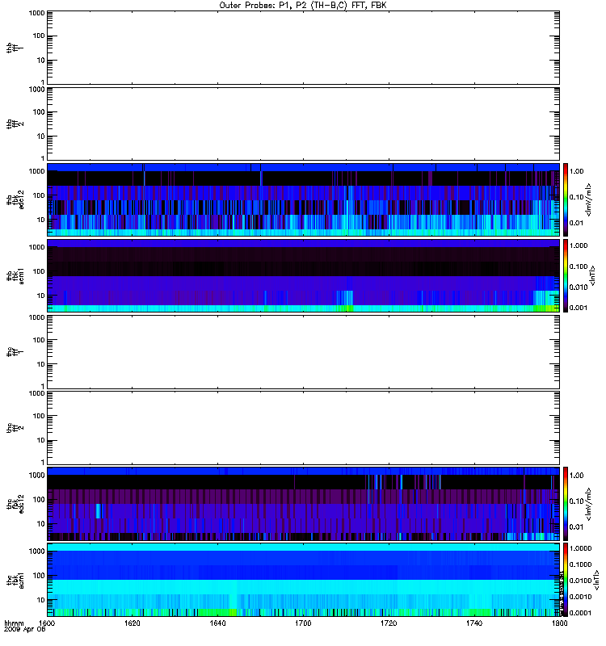
Task: Click the thb fbk scm1 color bar
Action: click(x=566, y=275)
